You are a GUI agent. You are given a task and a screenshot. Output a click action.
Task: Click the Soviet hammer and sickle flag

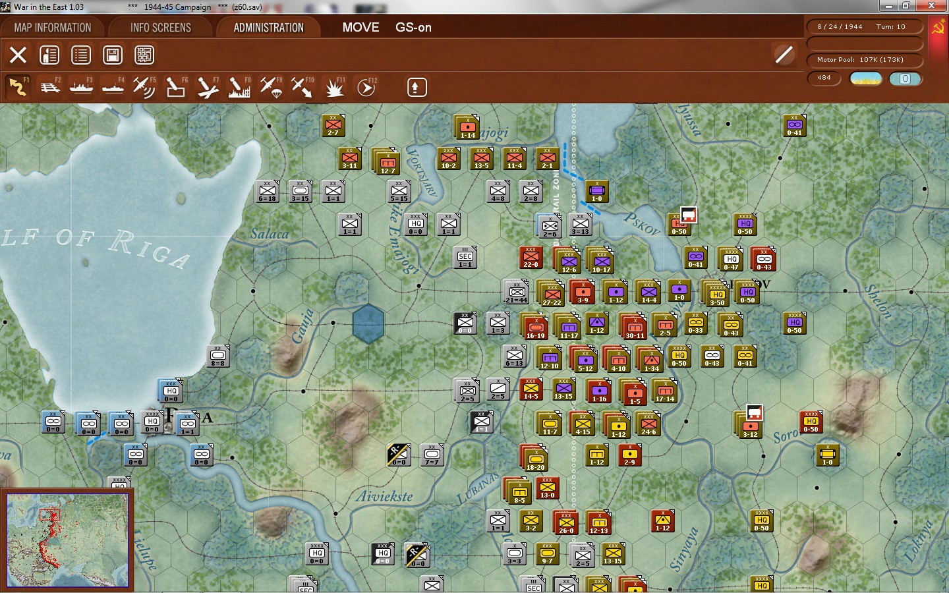pos(938,28)
